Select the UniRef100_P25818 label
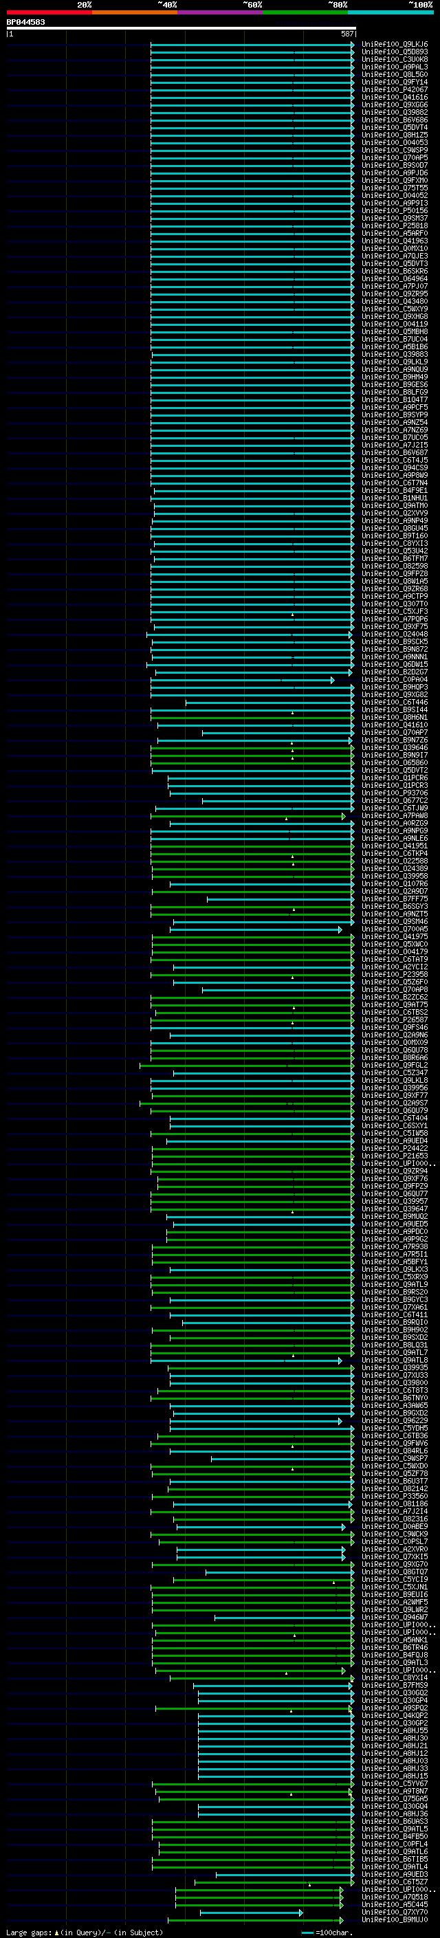 pos(395,225)
